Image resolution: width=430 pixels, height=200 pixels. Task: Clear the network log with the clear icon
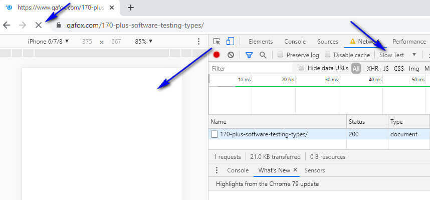tap(231, 55)
